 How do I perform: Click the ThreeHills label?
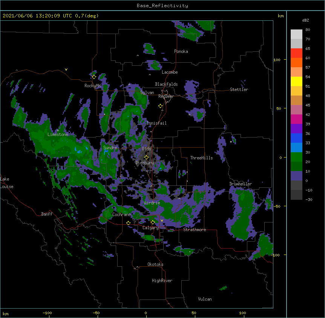pos(201,158)
